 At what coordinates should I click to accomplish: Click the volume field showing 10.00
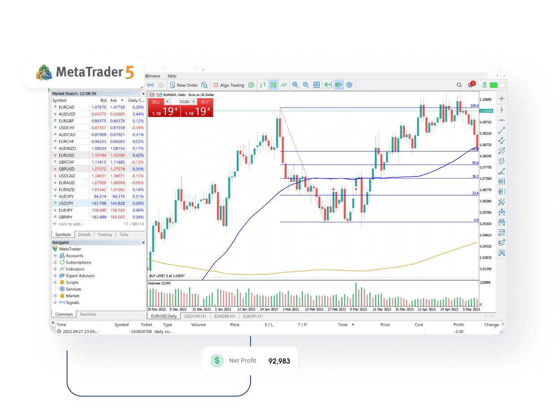[181, 102]
